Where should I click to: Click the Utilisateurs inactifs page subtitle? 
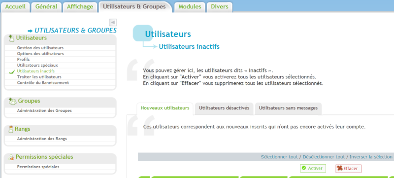[189, 47]
